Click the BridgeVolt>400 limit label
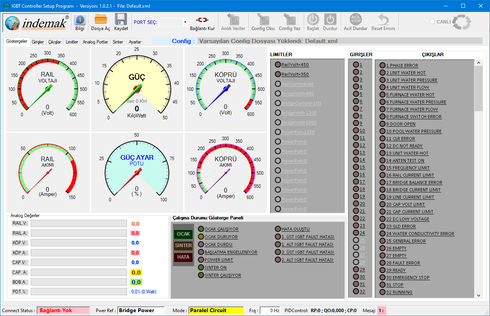Viewport: 490px width, 316px height. point(297,94)
